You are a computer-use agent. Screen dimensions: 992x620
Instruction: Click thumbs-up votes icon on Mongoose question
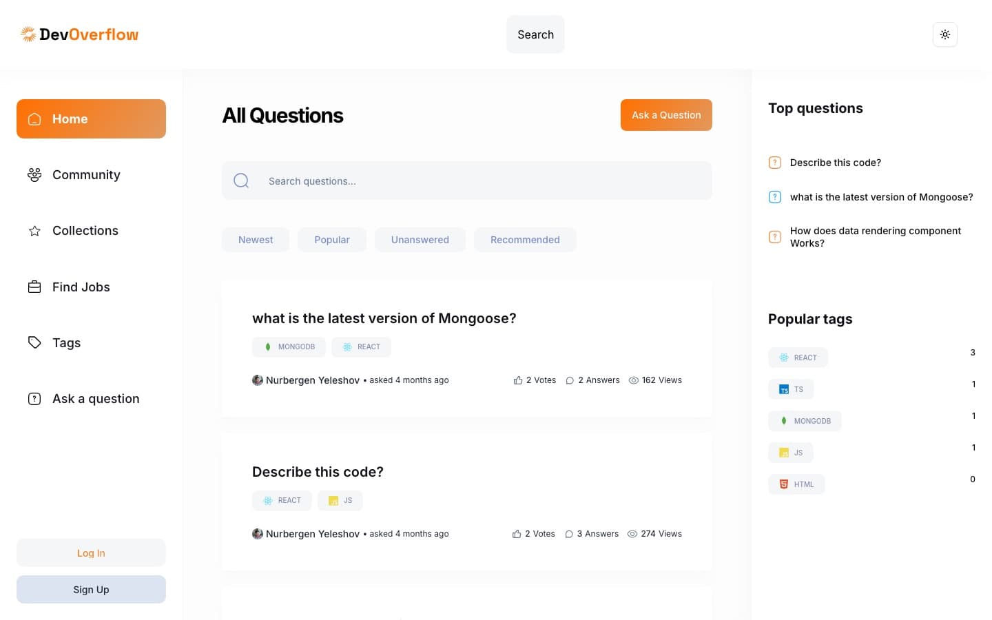[x=518, y=380]
